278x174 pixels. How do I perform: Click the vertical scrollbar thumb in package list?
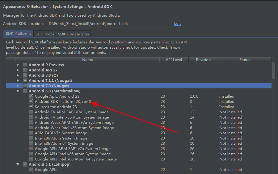click(x=273, y=71)
